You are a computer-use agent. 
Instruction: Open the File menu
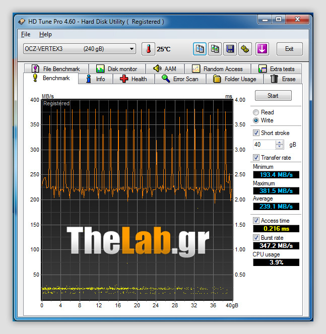26,34
